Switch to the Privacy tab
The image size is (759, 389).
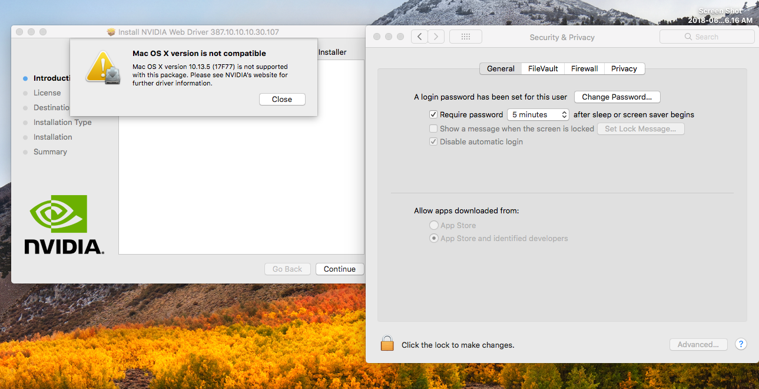coord(624,68)
